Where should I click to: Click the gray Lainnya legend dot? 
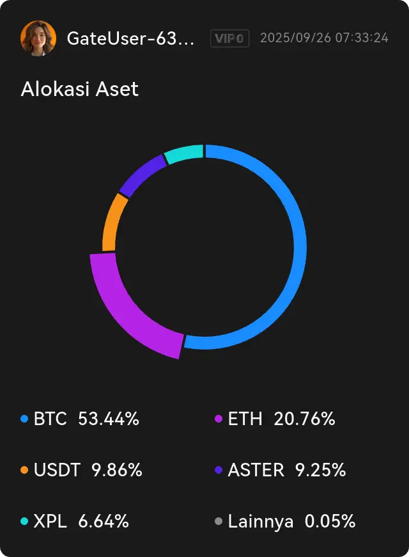(219, 522)
